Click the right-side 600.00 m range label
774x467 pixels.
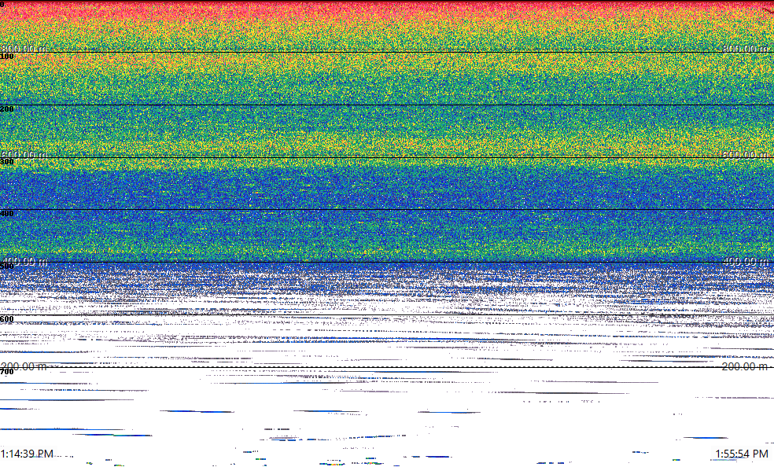[746, 154]
